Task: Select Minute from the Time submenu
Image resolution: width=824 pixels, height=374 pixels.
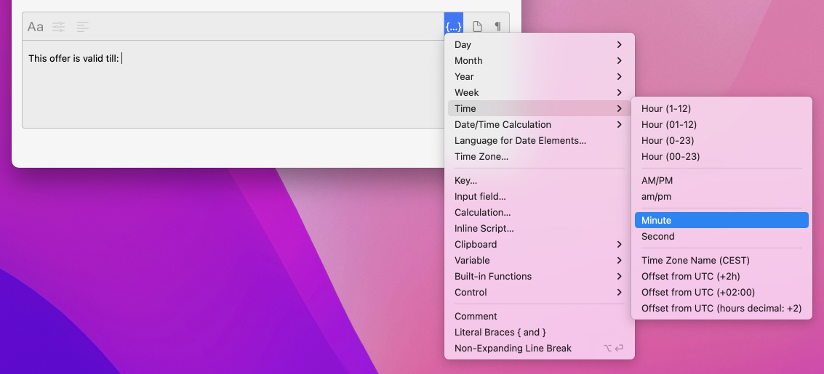Action: click(720, 221)
